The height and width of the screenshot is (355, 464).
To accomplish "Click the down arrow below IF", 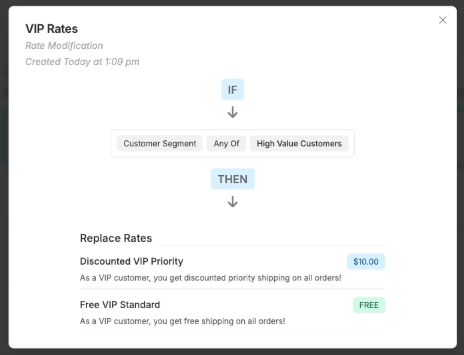I will (x=232, y=112).
